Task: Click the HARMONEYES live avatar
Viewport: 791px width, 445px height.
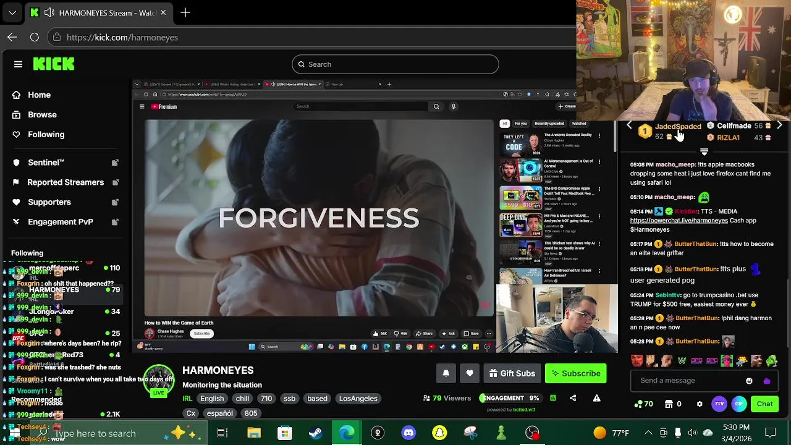Action: coord(159,381)
